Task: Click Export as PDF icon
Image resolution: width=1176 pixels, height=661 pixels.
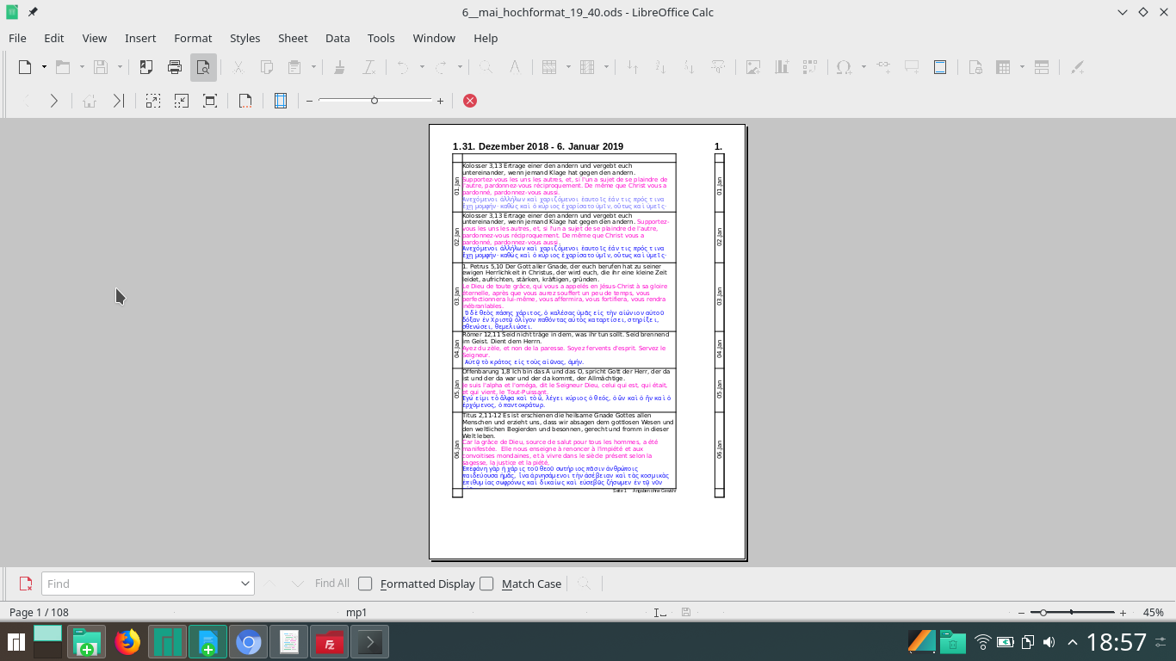Action: (x=146, y=67)
